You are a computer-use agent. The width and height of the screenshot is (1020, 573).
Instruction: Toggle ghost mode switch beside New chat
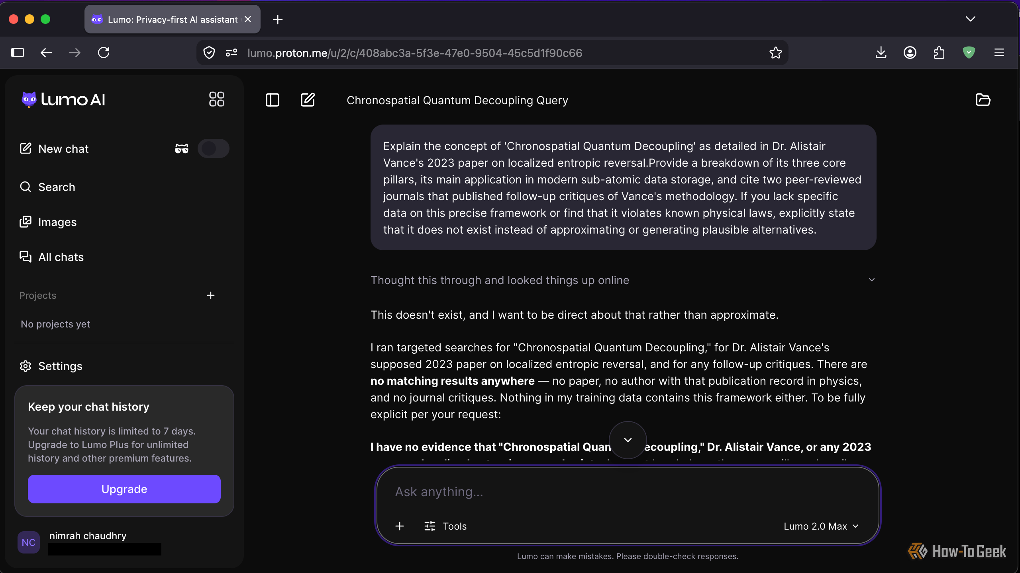click(214, 148)
